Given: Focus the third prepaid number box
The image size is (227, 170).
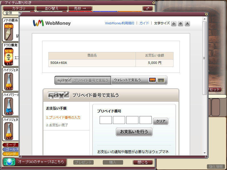Looking at the screenshot, I should point(132,120).
